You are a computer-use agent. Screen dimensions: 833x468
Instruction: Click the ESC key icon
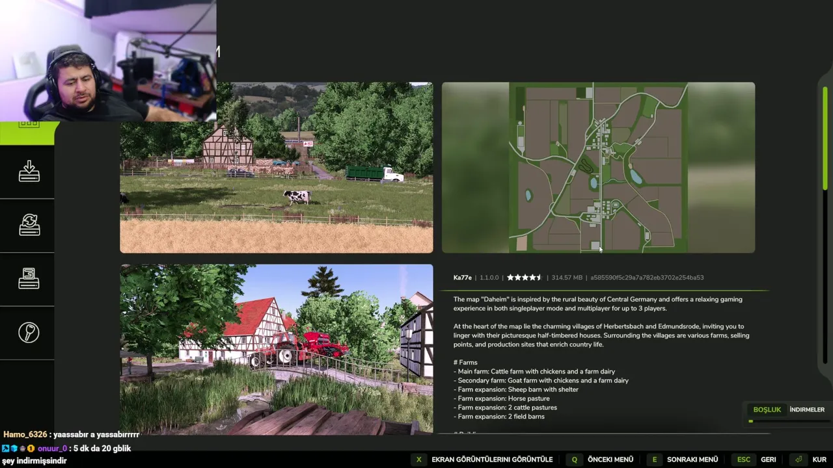point(744,460)
